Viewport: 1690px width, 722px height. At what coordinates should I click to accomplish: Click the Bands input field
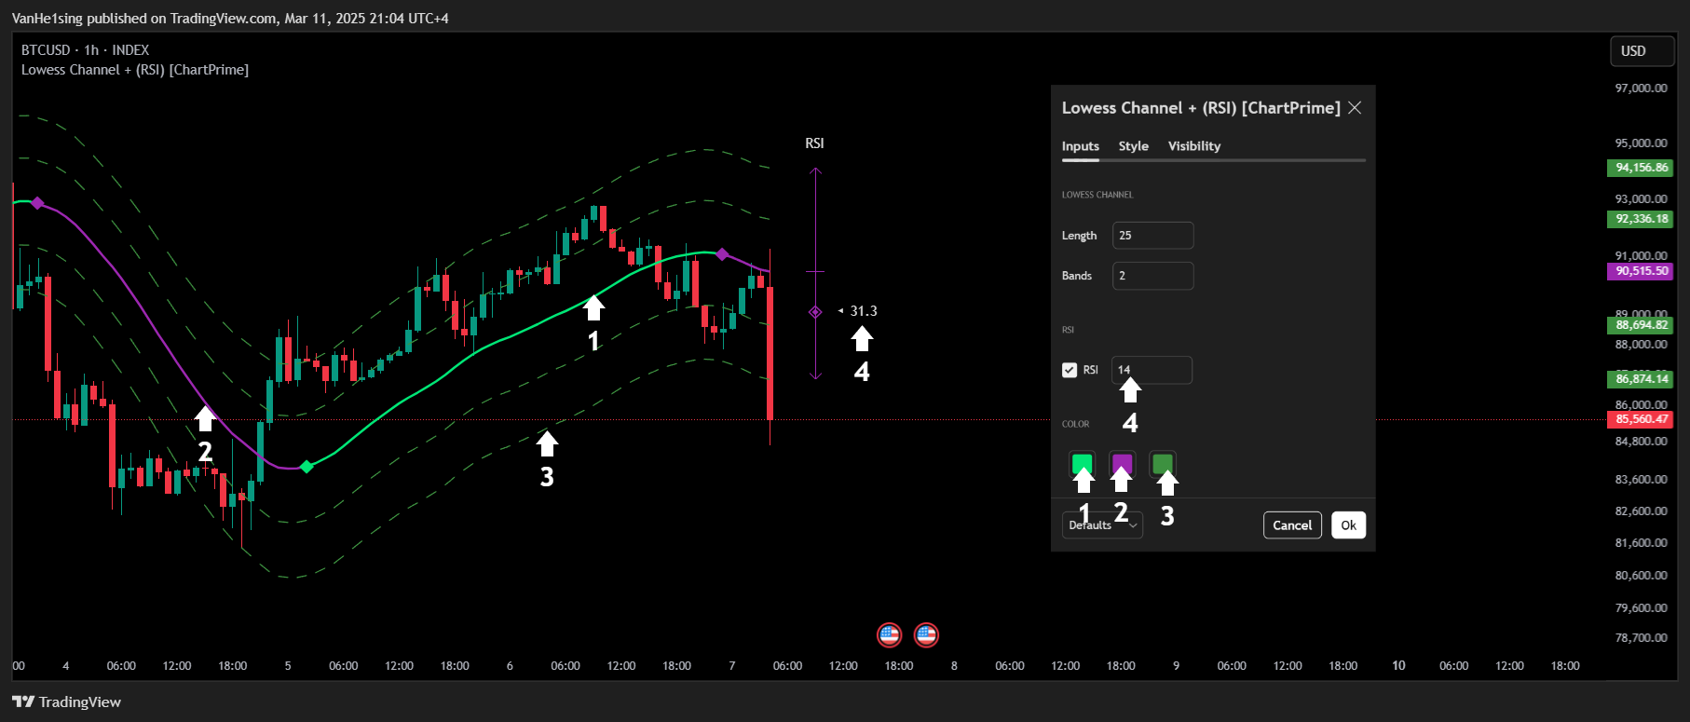tap(1152, 276)
